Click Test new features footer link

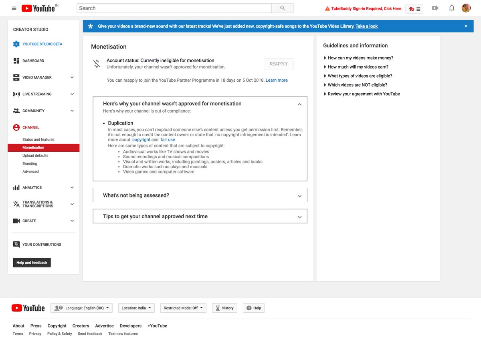(x=123, y=334)
